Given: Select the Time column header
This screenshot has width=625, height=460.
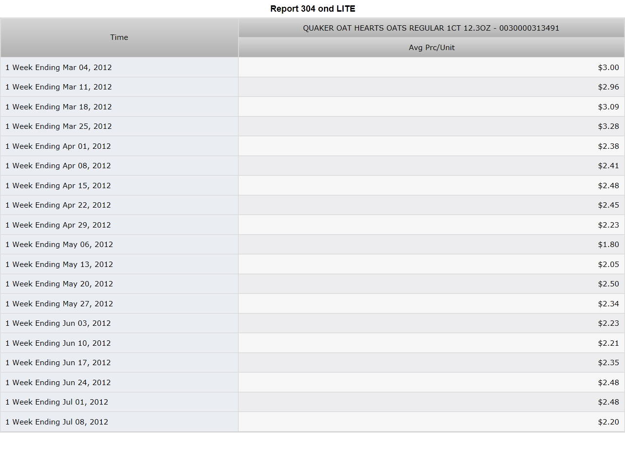Looking at the screenshot, I should 119,37.
